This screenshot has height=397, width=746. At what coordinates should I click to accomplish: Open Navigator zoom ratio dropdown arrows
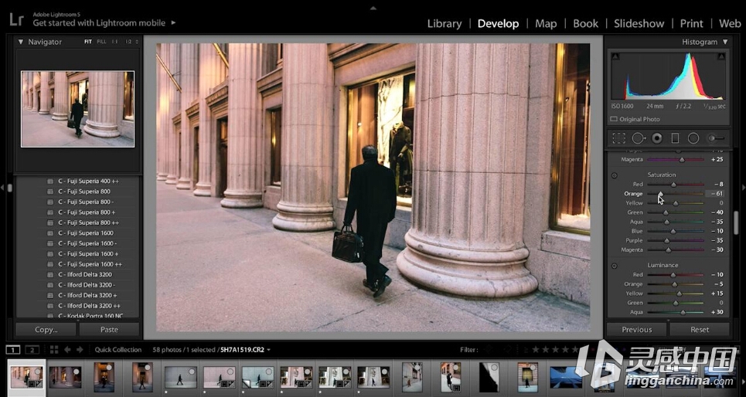[137, 42]
